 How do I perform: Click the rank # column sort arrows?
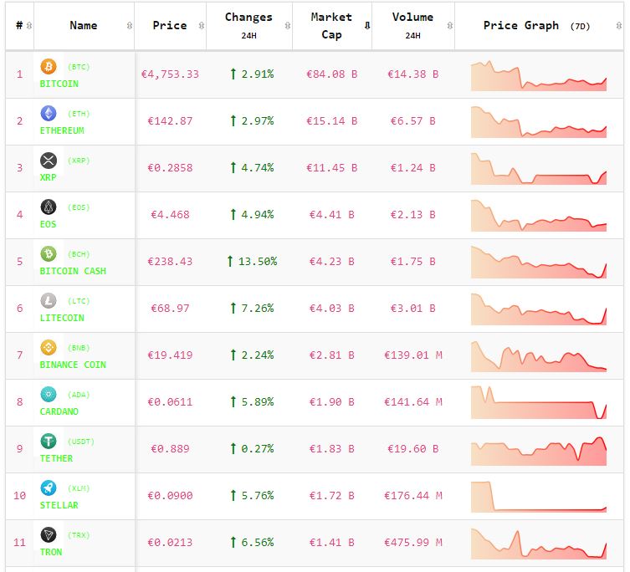tap(29, 26)
